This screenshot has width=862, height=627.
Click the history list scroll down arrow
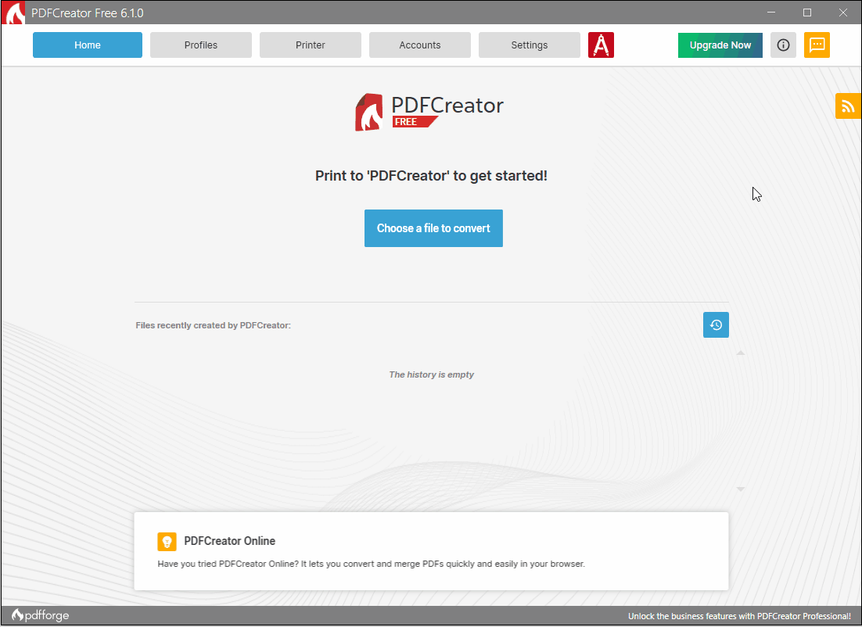click(x=741, y=489)
